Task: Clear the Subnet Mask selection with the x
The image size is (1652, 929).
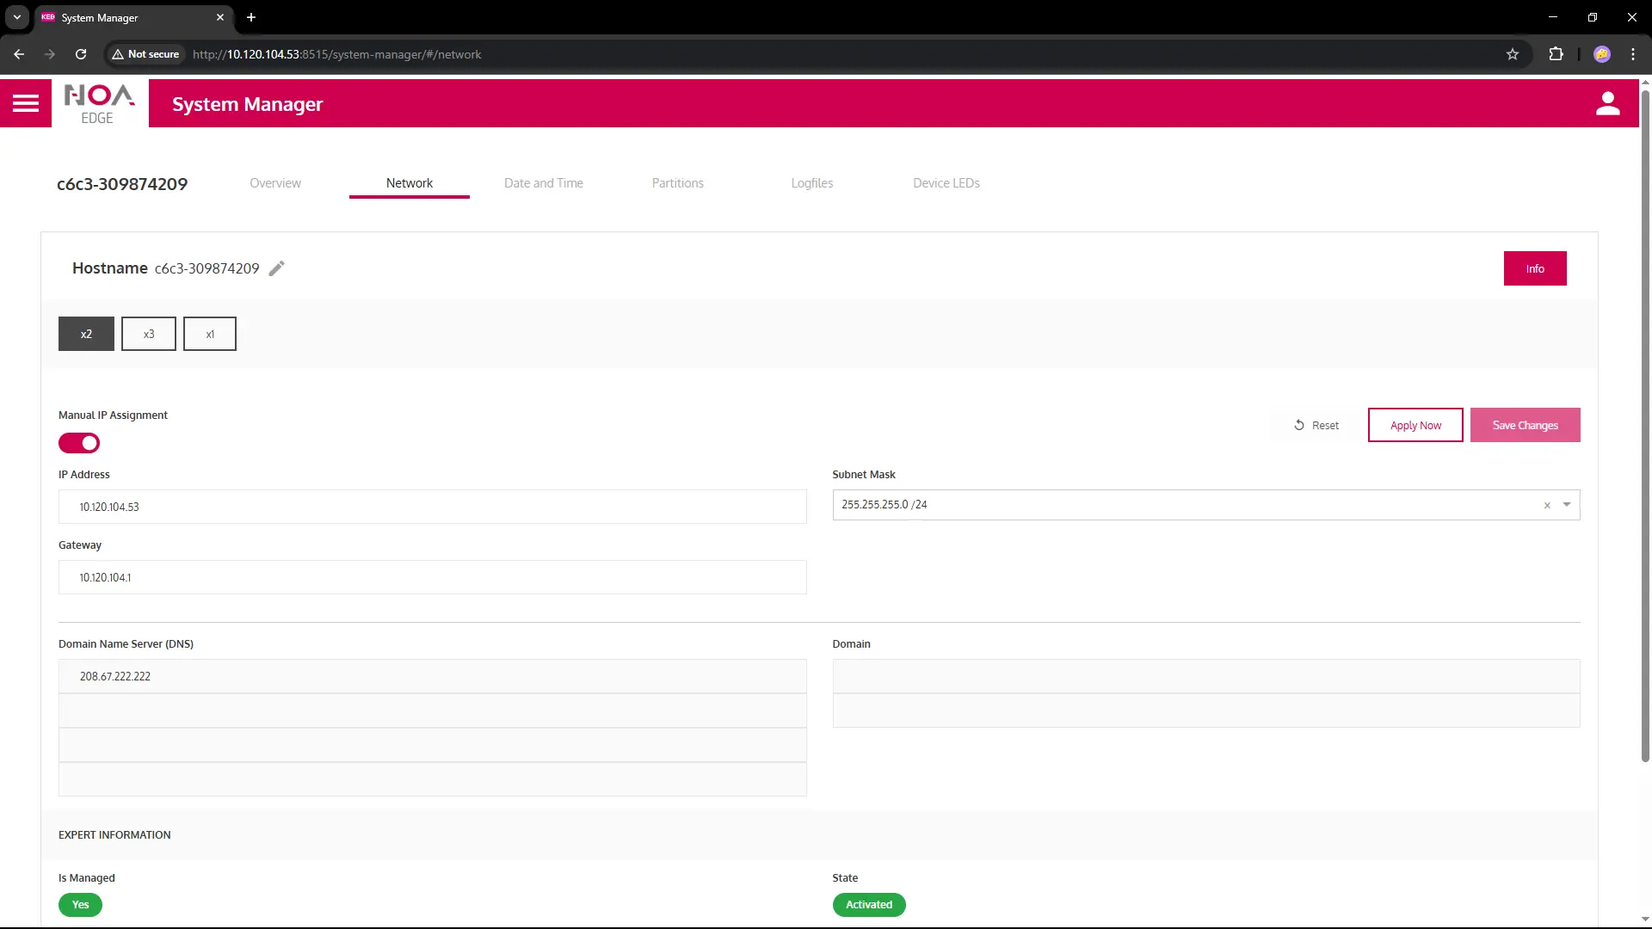Action: click(x=1546, y=505)
